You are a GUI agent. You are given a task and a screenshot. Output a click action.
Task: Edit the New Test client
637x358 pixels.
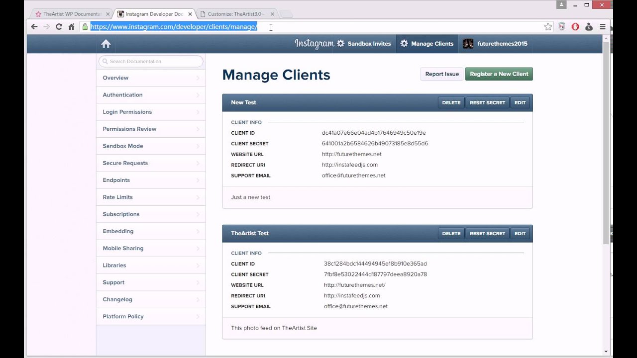coord(520,102)
